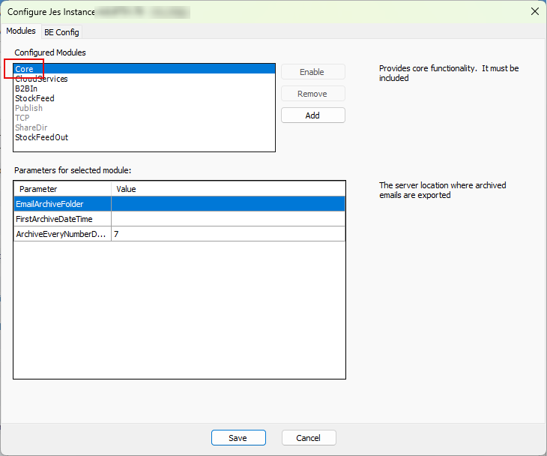The width and height of the screenshot is (547, 456).
Task: Click the FirstArchiveDateTime value cell
Action: point(227,219)
